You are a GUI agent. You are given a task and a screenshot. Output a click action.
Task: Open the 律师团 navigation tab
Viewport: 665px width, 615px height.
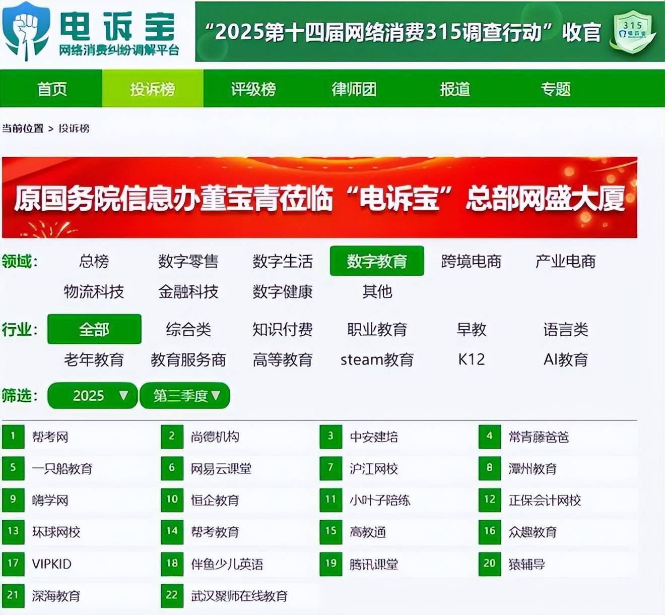point(354,89)
